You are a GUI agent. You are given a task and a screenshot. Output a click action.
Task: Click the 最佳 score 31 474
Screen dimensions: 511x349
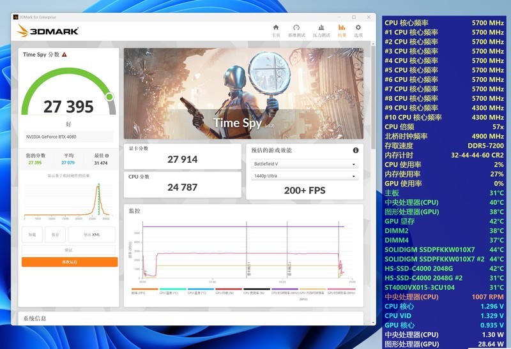pyautogui.click(x=101, y=163)
